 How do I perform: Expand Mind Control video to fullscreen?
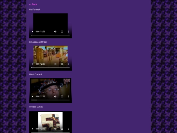[x=62, y=97]
